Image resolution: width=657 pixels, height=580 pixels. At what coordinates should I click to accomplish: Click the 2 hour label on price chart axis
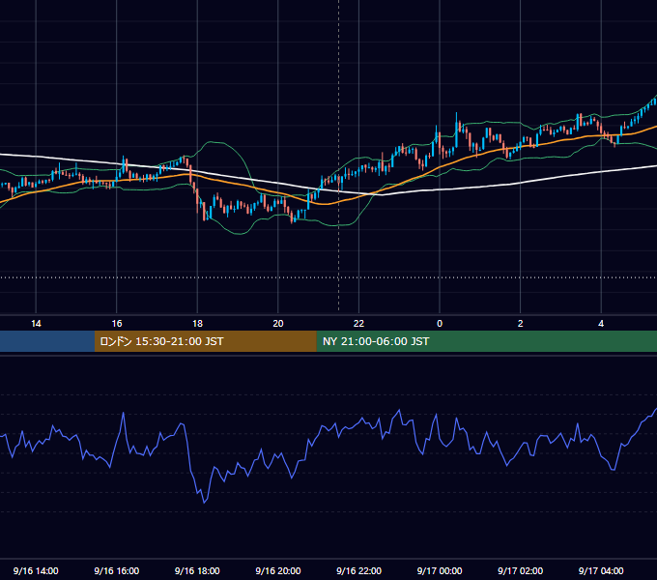[521, 324]
